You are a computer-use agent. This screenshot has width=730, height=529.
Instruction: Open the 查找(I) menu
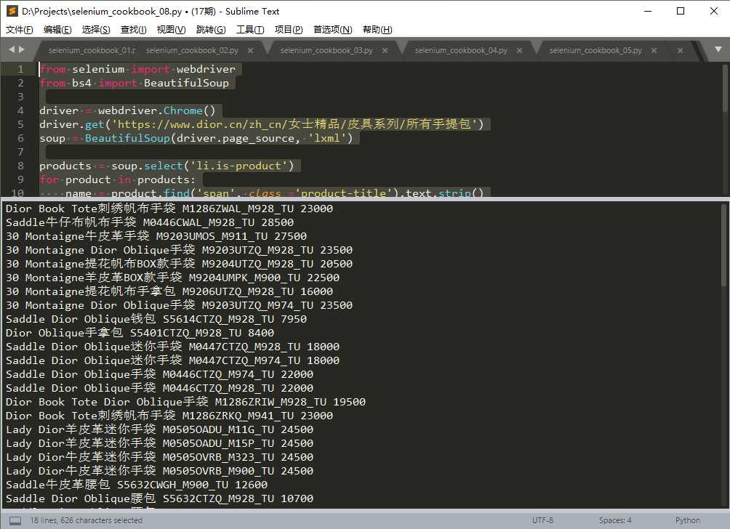pyautogui.click(x=133, y=30)
